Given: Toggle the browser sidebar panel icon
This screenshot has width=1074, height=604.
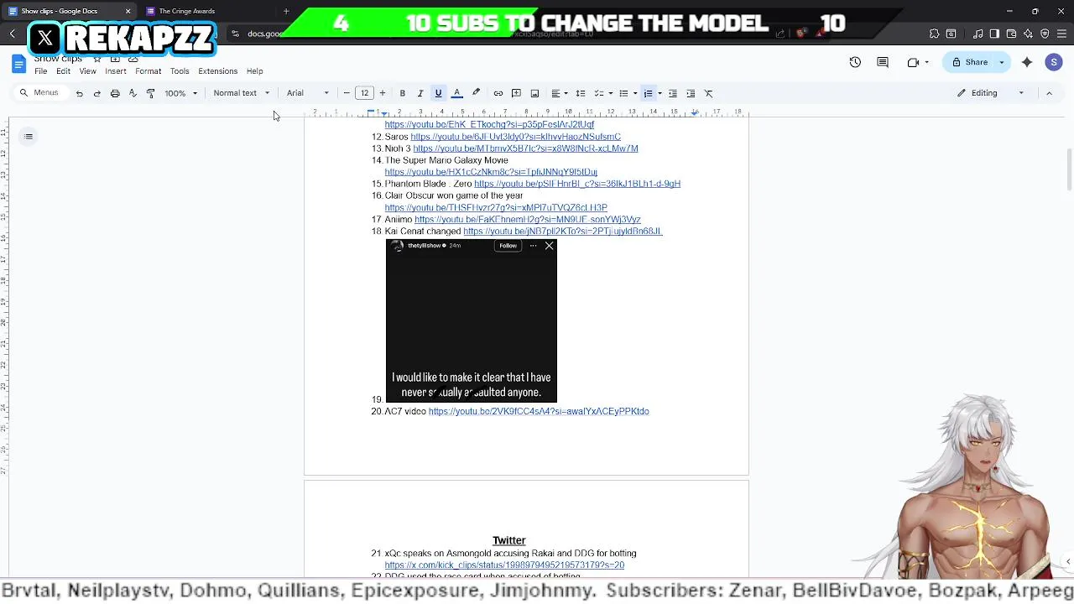Looking at the screenshot, I should pos(994,34).
